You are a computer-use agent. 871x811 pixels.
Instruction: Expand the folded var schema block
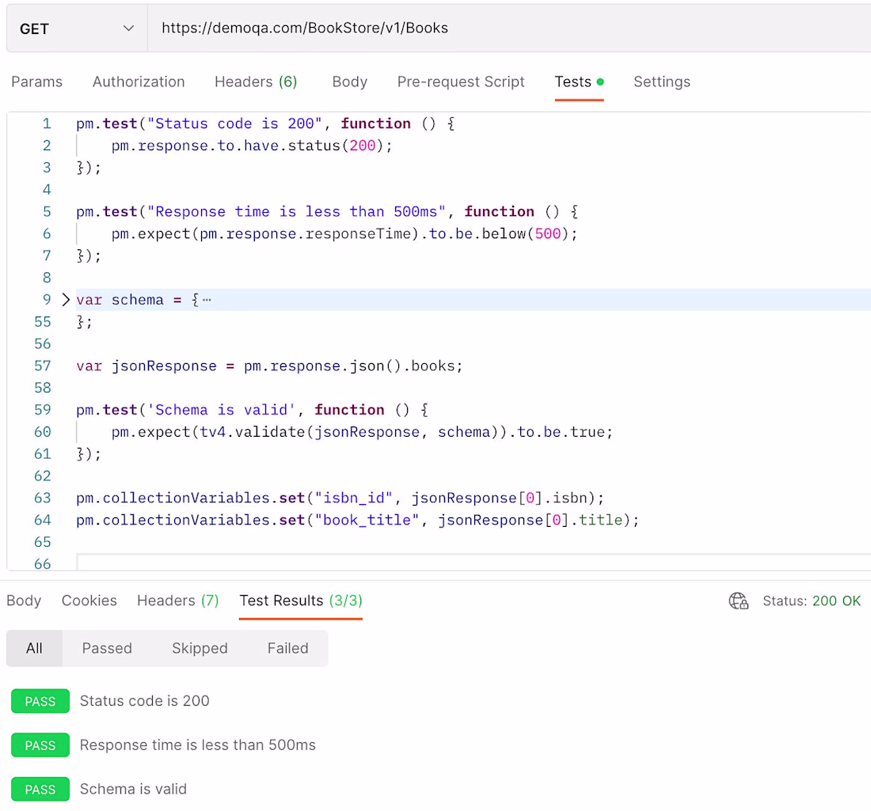point(66,300)
